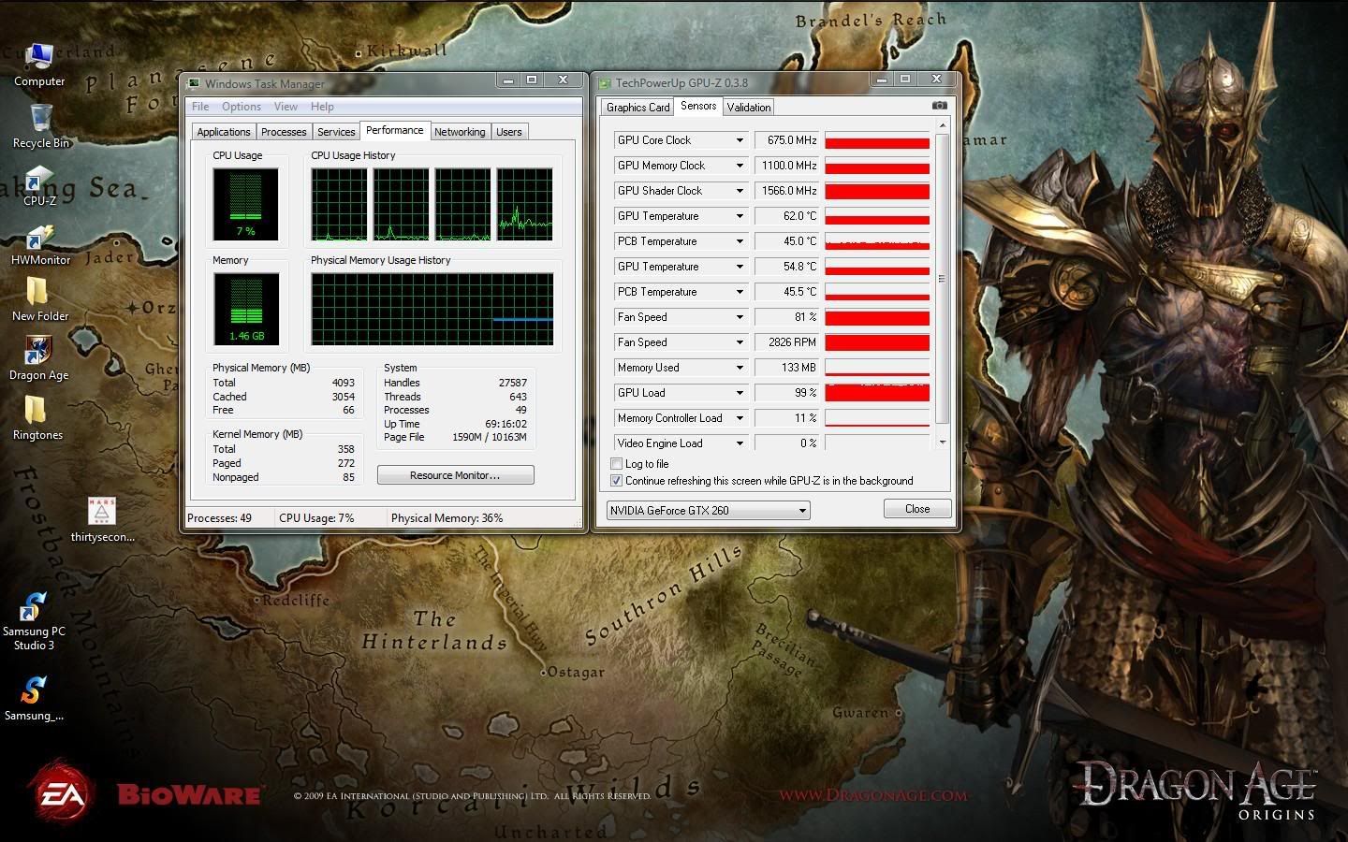
Task: Open the Dragon Age desktop shortcut
Action: 38,356
